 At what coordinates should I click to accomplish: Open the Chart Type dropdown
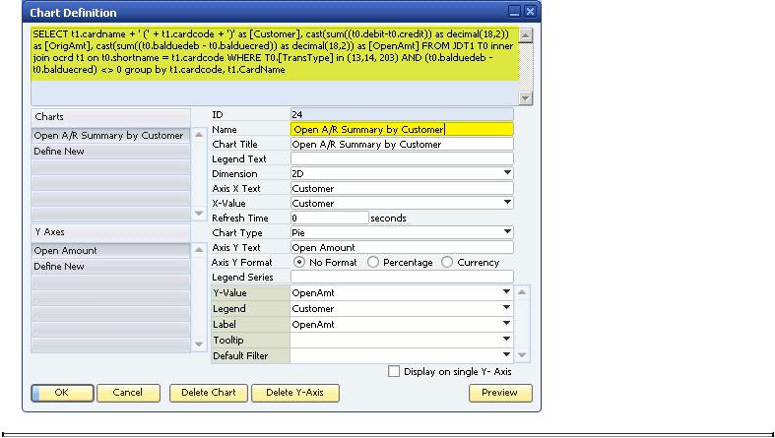[x=507, y=232]
